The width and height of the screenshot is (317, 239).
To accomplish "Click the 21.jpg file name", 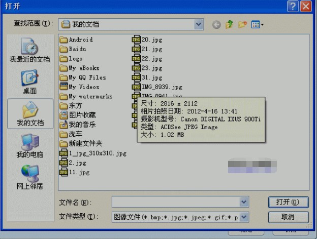I will [151, 49].
